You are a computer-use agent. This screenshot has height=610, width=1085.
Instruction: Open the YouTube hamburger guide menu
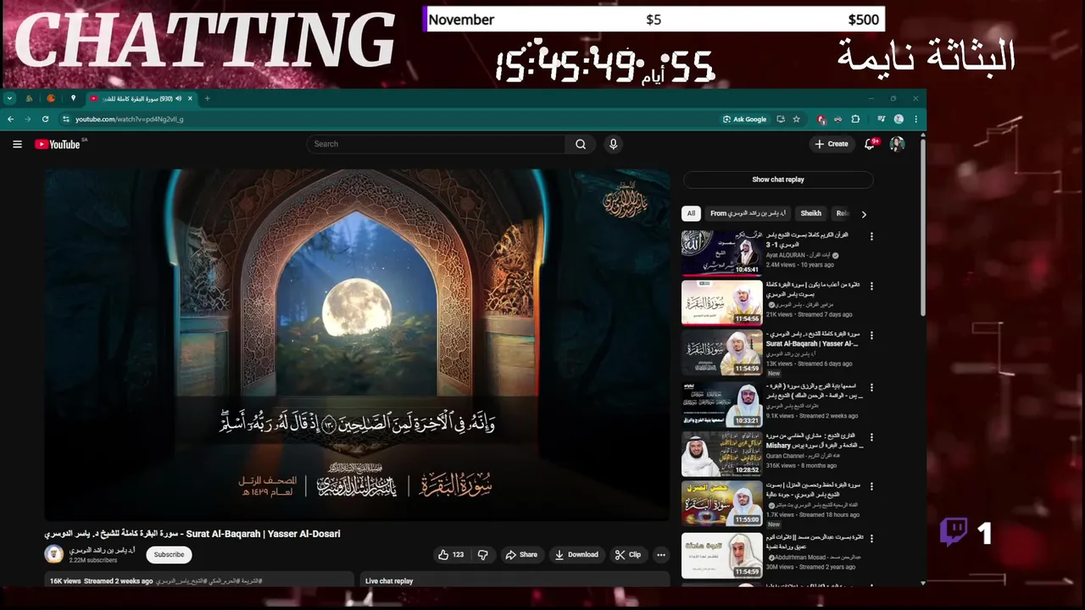click(x=17, y=144)
